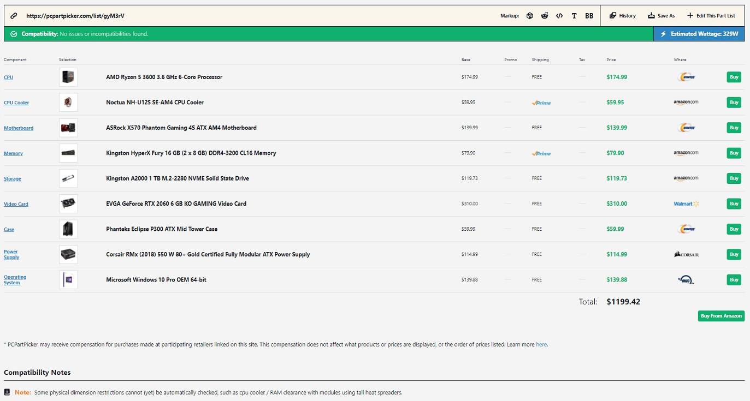Click Corsair RMx power supply thumbnail
The height and width of the screenshot is (401, 750).
click(x=68, y=254)
